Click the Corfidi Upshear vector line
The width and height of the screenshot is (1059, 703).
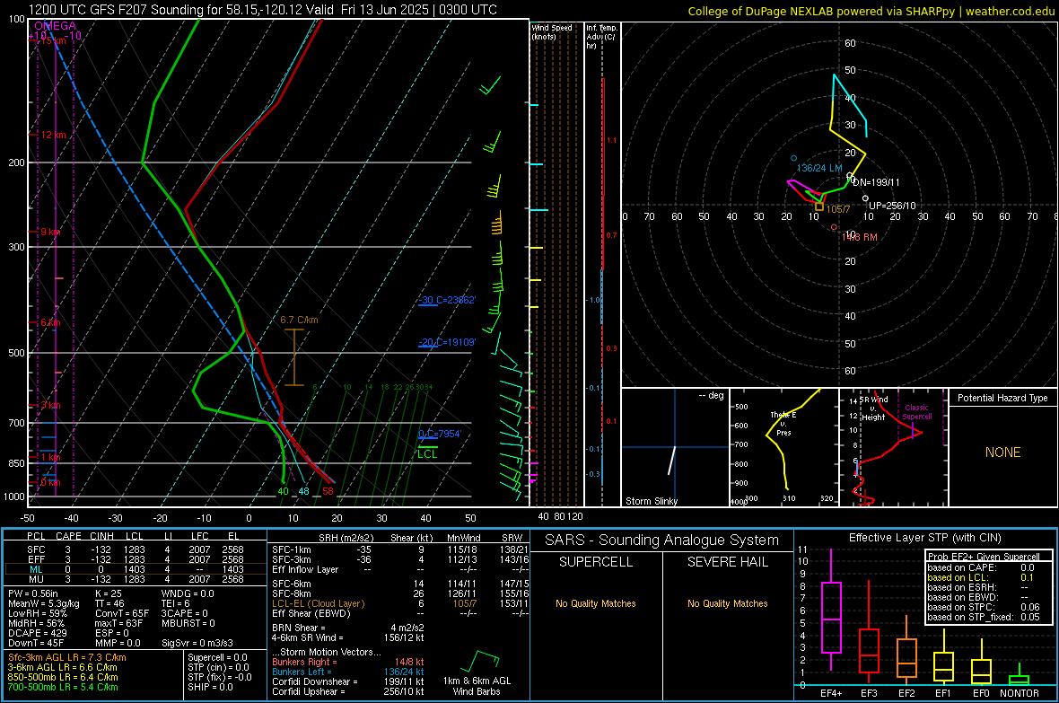click(x=348, y=691)
